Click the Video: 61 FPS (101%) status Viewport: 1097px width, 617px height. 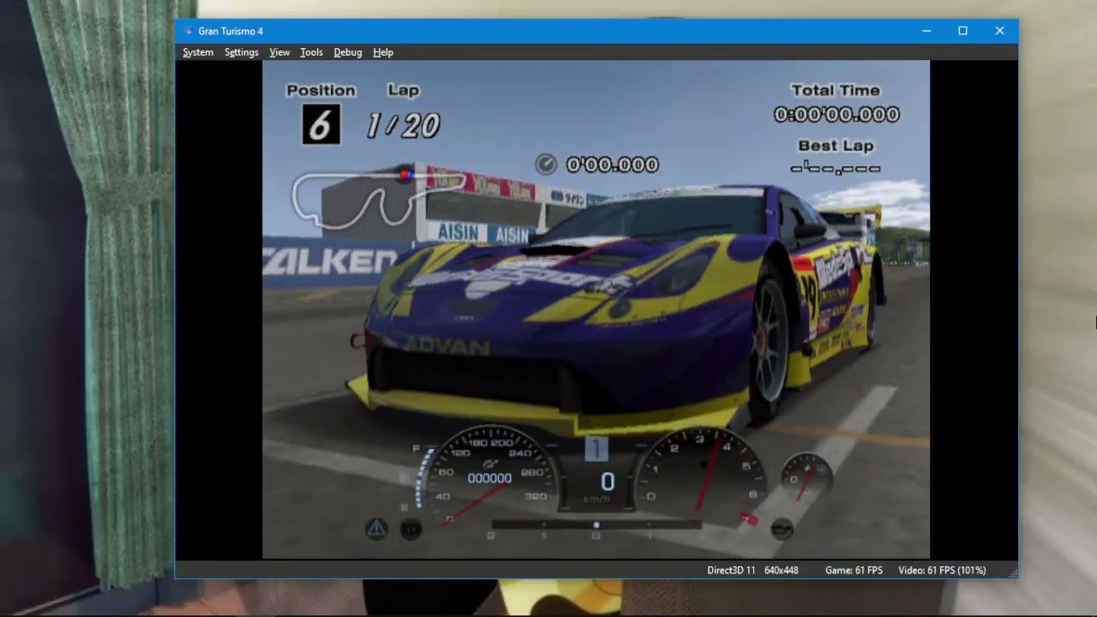[x=942, y=570]
